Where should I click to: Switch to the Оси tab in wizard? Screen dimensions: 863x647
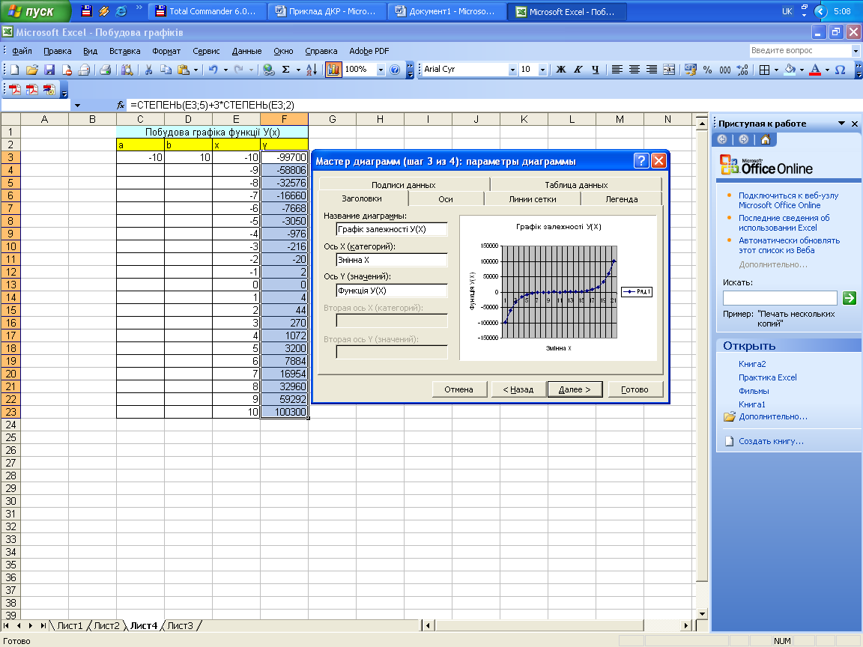pos(445,199)
